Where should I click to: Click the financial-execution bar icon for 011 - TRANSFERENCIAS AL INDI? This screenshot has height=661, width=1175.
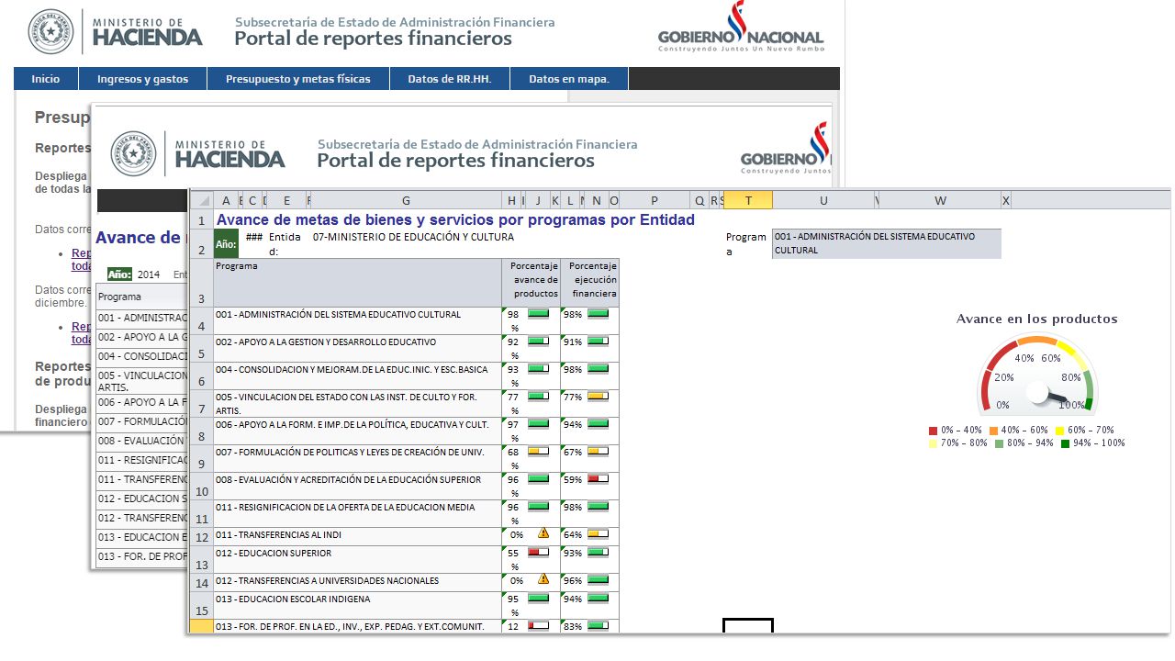click(598, 533)
